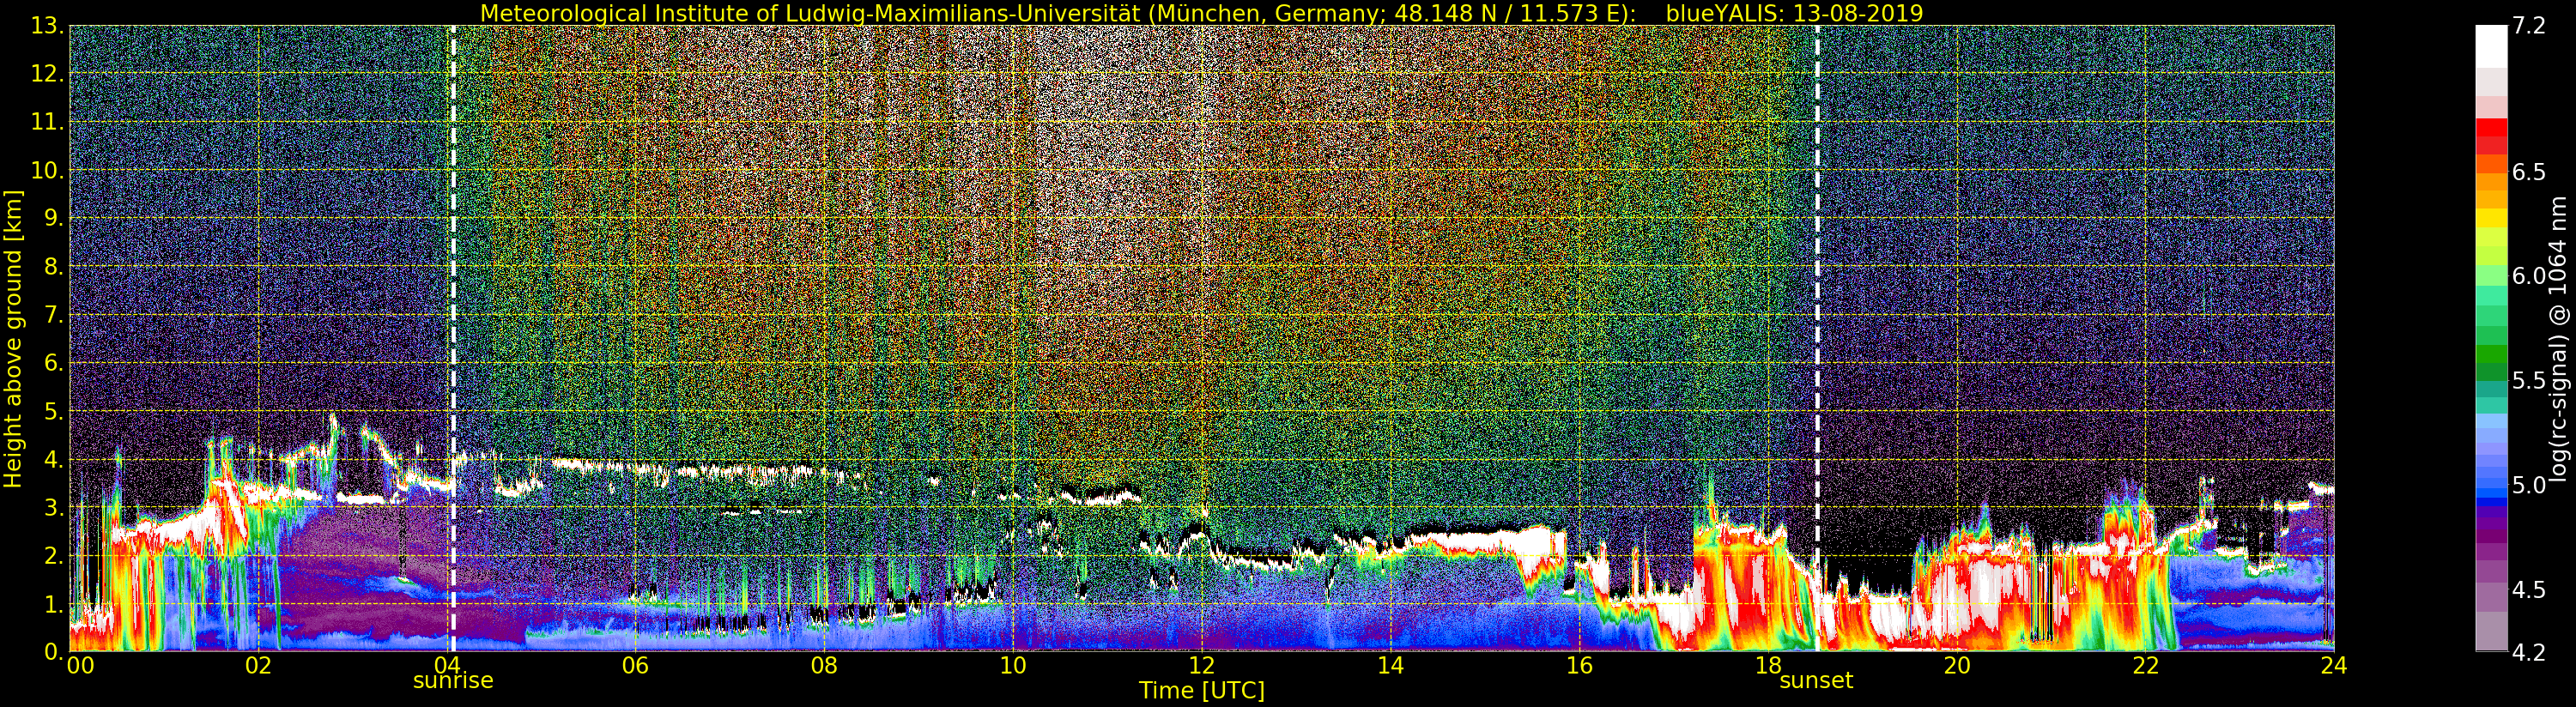The width and height of the screenshot is (2576, 707).
Task: Click height axis tick label 13.
Action: coord(47,26)
